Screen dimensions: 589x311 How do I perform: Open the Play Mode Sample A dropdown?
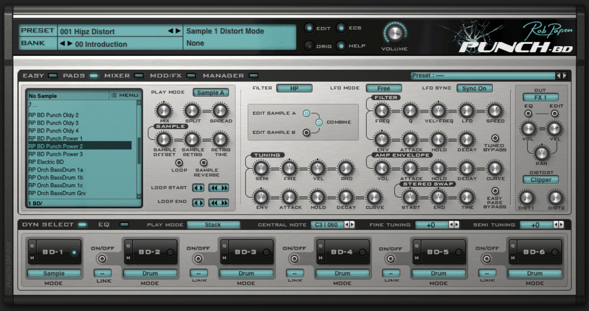[x=210, y=93]
